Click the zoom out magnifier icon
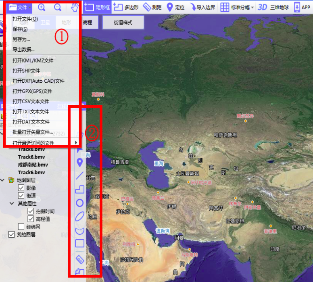The image size is (313, 282). 58,7
